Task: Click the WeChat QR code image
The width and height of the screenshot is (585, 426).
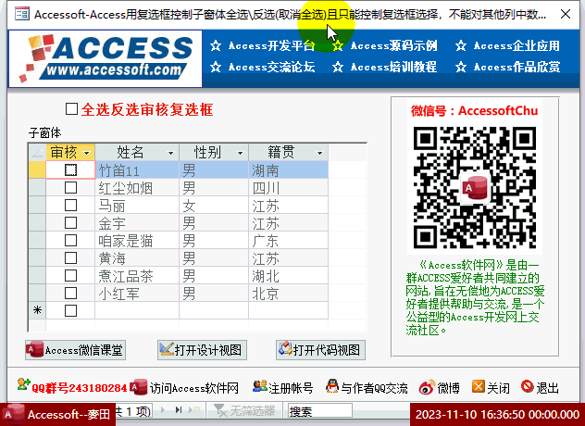Action: [x=475, y=188]
